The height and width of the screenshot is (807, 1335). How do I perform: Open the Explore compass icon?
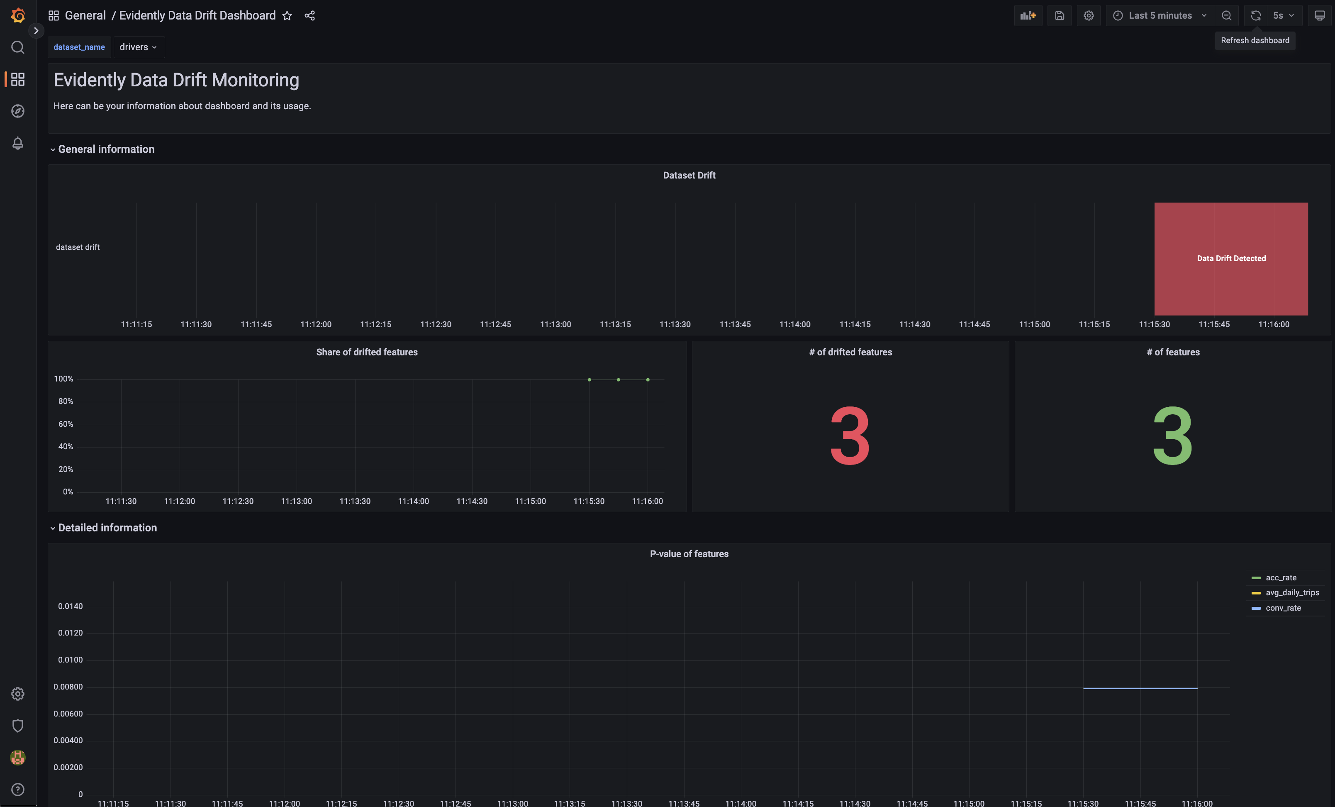point(18,111)
